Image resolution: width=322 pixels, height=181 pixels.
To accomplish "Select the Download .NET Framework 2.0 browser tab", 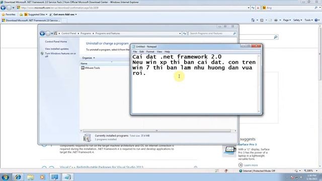I will pyautogui.click(x=31, y=21).
